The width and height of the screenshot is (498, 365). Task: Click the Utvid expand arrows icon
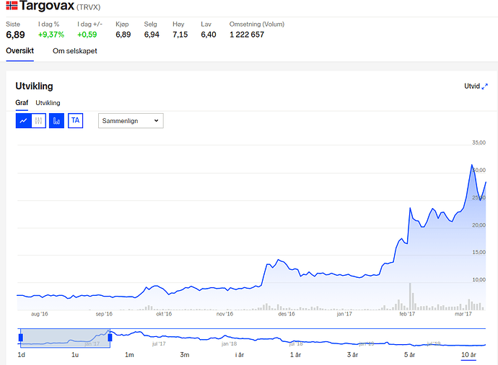coord(485,86)
